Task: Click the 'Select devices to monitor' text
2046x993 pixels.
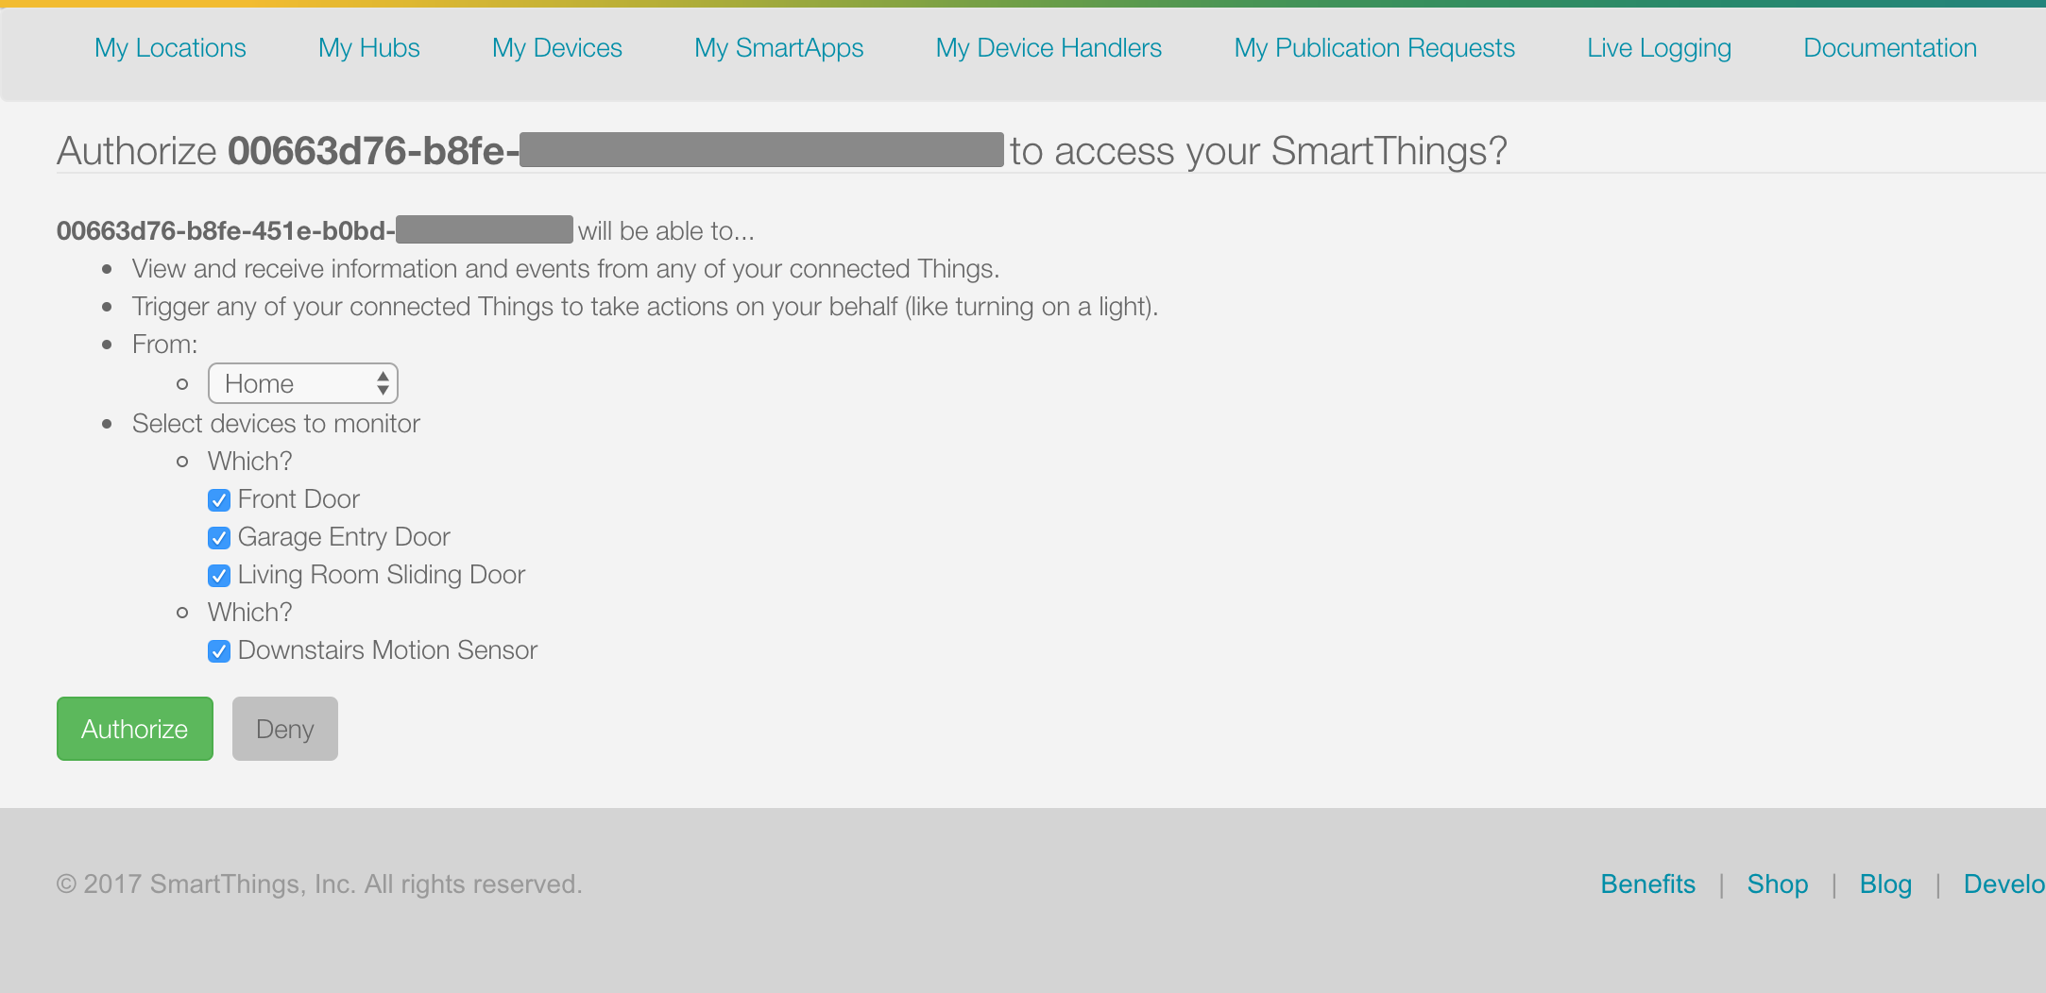Action: pos(276,424)
